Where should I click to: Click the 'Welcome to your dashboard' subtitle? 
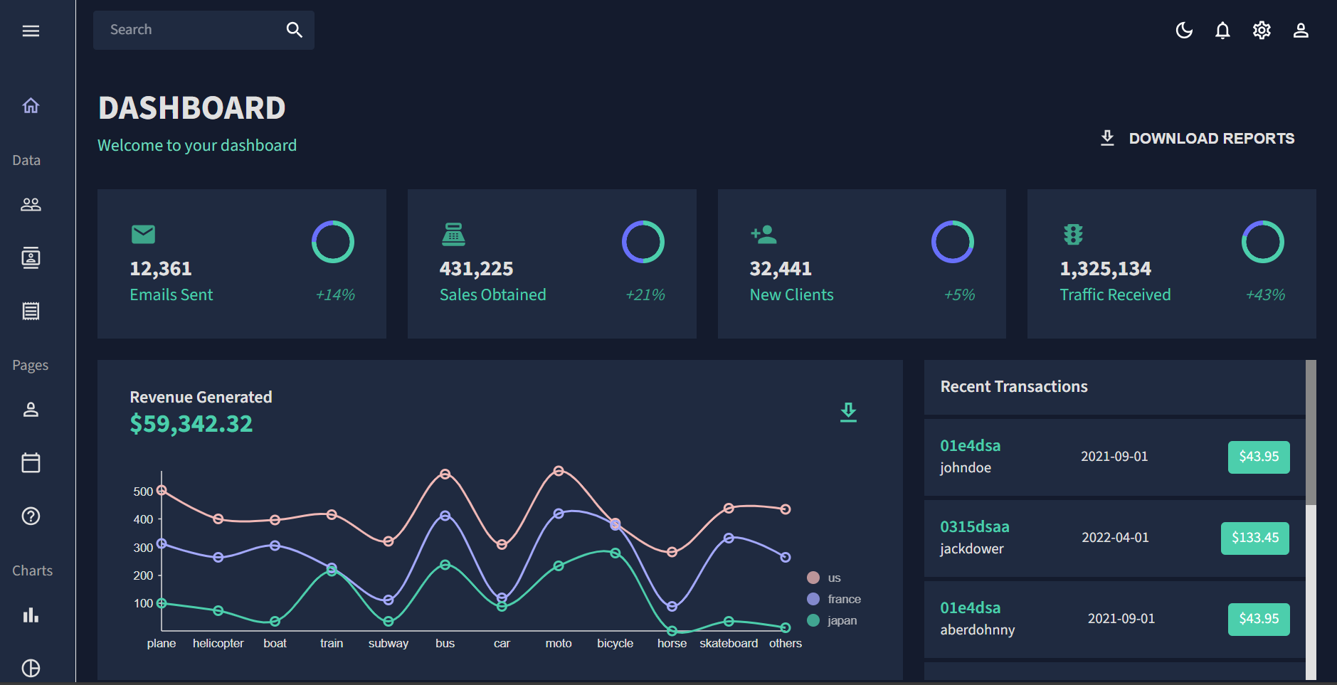click(197, 146)
